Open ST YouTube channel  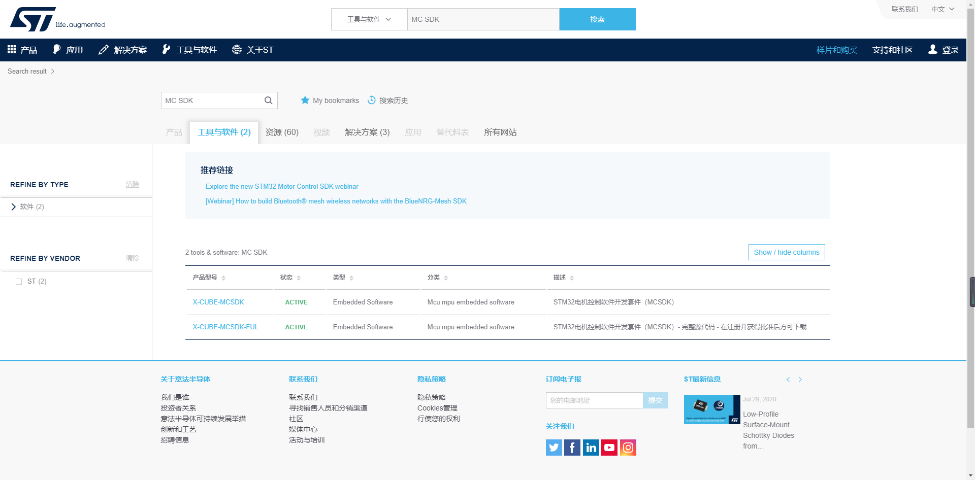click(x=609, y=448)
